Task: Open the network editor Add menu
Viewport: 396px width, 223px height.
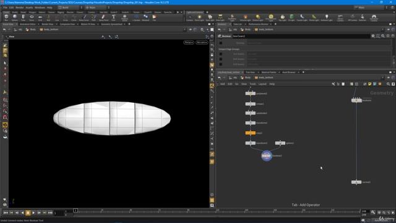Action: click(x=223, y=84)
